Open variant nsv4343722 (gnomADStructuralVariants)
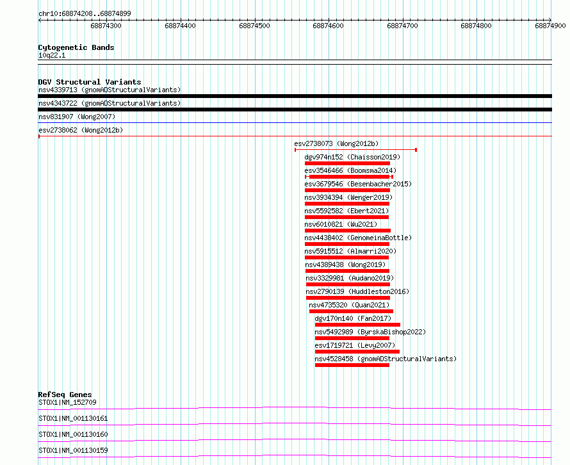The width and height of the screenshot is (570, 465). click(110, 103)
